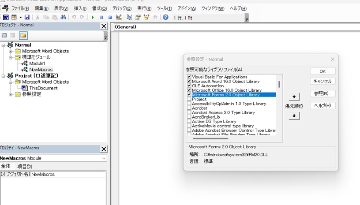Uncheck Microsoft Forms 2.0 Object Library
360x205 pixels.
coord(189,94)
